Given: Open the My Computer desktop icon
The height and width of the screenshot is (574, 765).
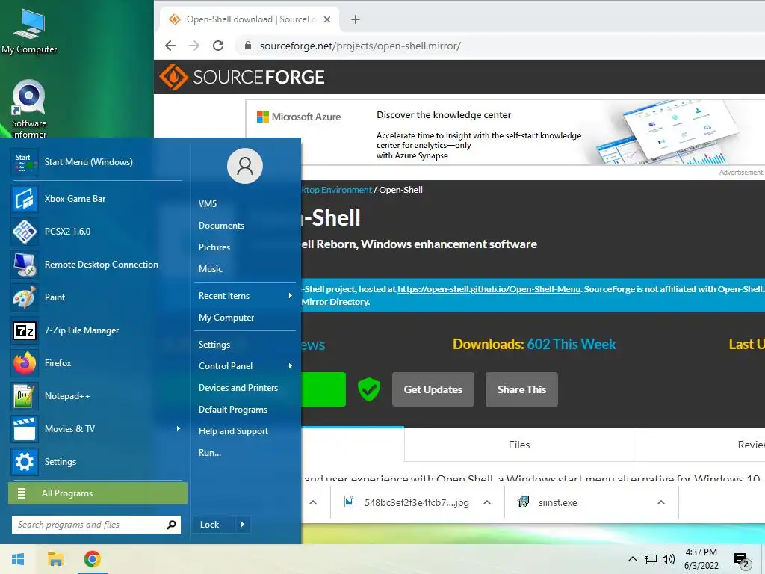Looking at the screenshot, I should coord(29,31).
